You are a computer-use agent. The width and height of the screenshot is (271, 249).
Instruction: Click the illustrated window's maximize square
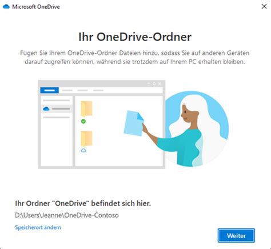(154, 84)
